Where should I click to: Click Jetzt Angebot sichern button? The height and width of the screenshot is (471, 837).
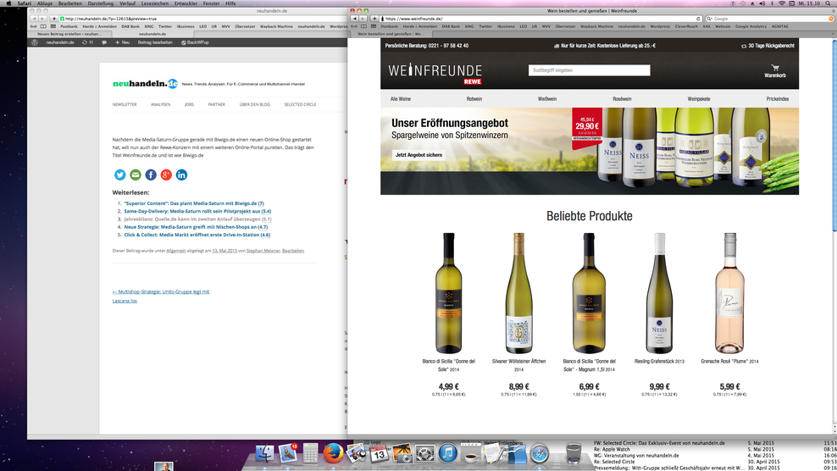[x=419, y=155]
